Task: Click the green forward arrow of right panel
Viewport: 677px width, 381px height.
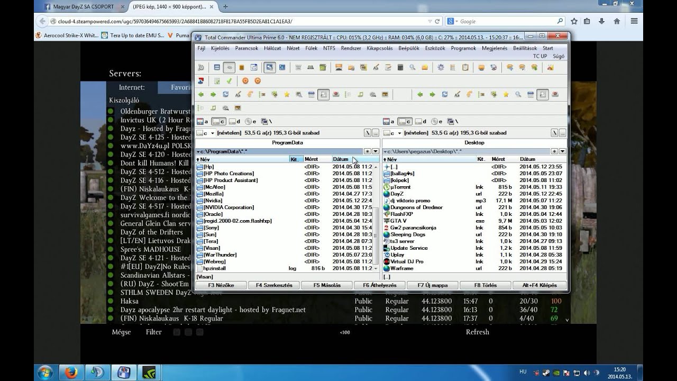Action: point(432,94)
